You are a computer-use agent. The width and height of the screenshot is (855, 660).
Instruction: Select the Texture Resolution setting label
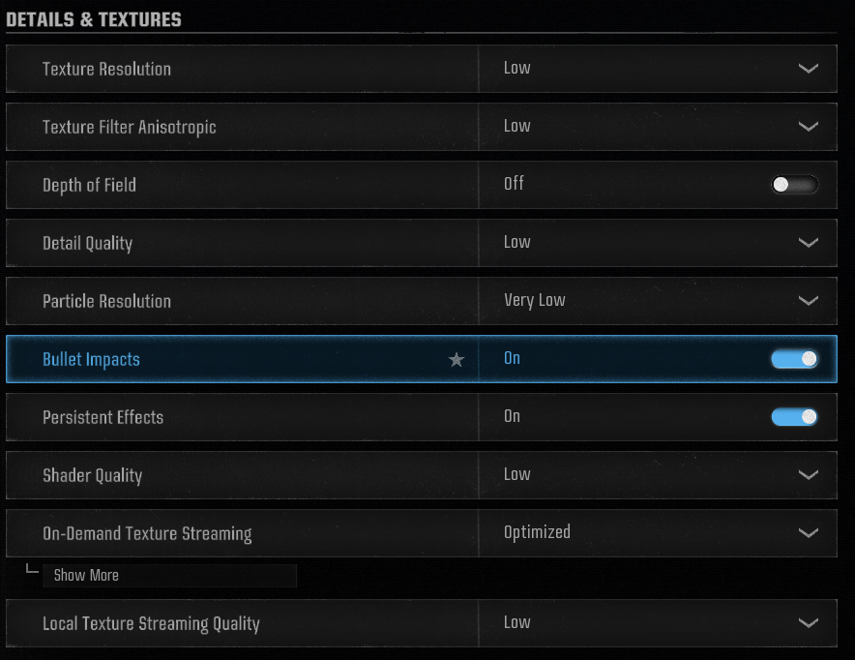[x=106, y=69]
